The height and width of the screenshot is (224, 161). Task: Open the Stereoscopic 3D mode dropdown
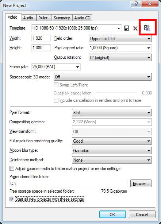[x=103, y=77]
